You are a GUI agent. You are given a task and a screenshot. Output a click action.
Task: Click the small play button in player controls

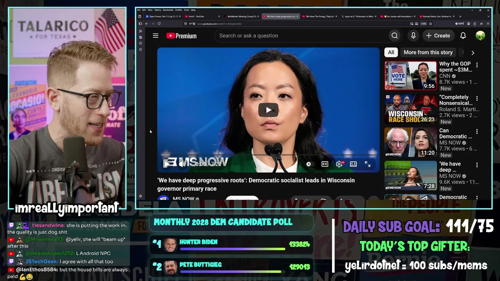tap(166, 164)
